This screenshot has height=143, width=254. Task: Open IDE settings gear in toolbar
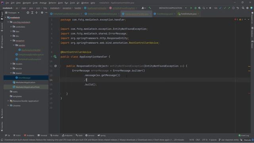tap(247, 8)
